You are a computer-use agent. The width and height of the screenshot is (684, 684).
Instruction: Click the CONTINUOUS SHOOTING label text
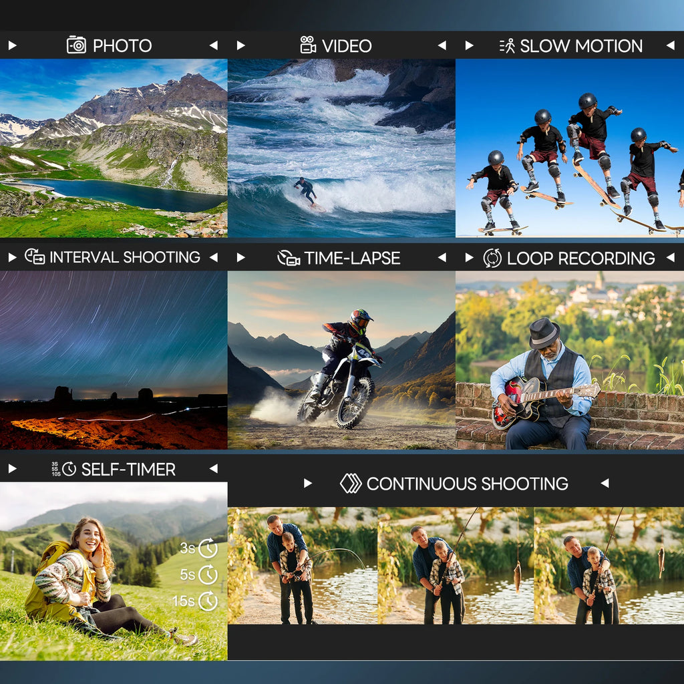click(468, 484)
